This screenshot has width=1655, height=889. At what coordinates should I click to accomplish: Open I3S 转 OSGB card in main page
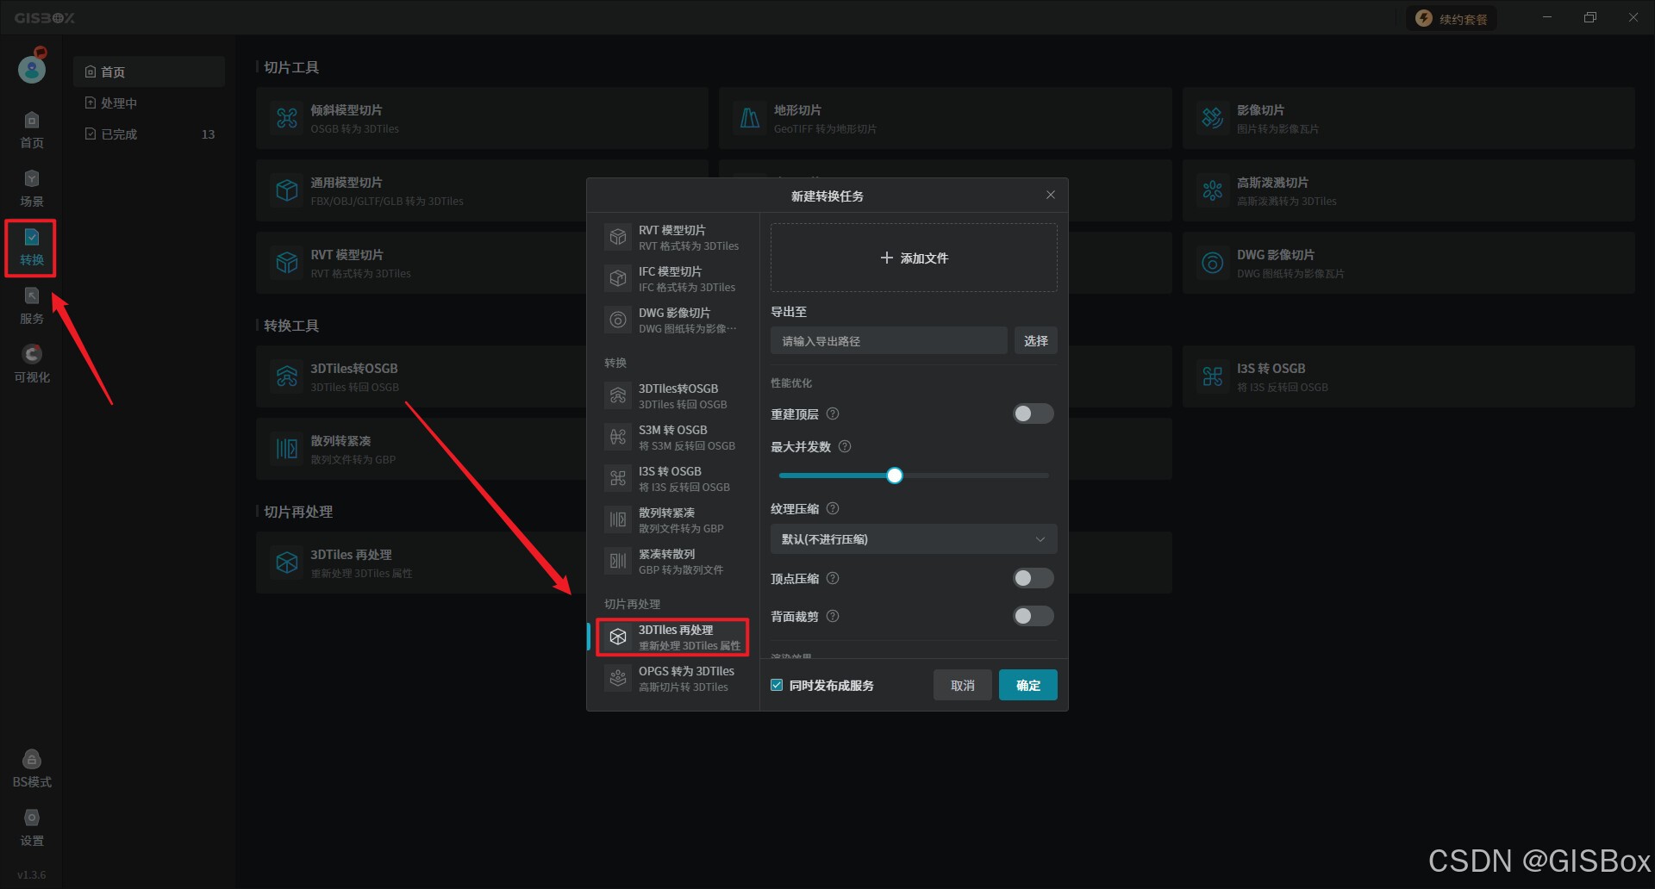click(x=1408, y=376)
